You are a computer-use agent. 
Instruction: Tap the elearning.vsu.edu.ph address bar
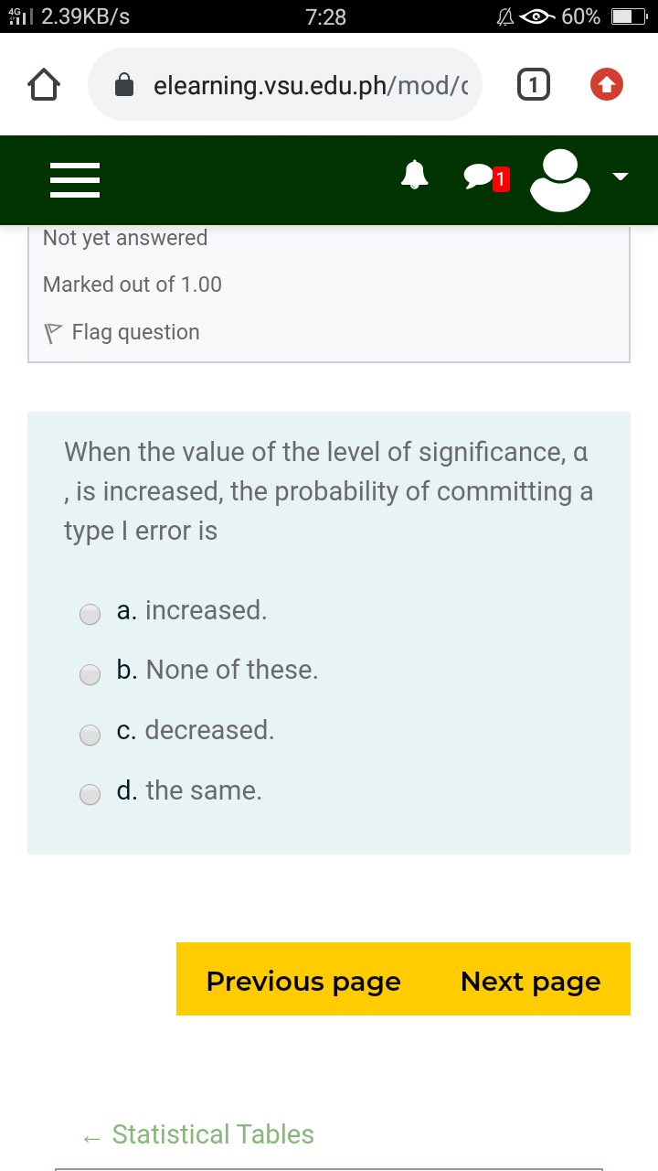[284, 85]
